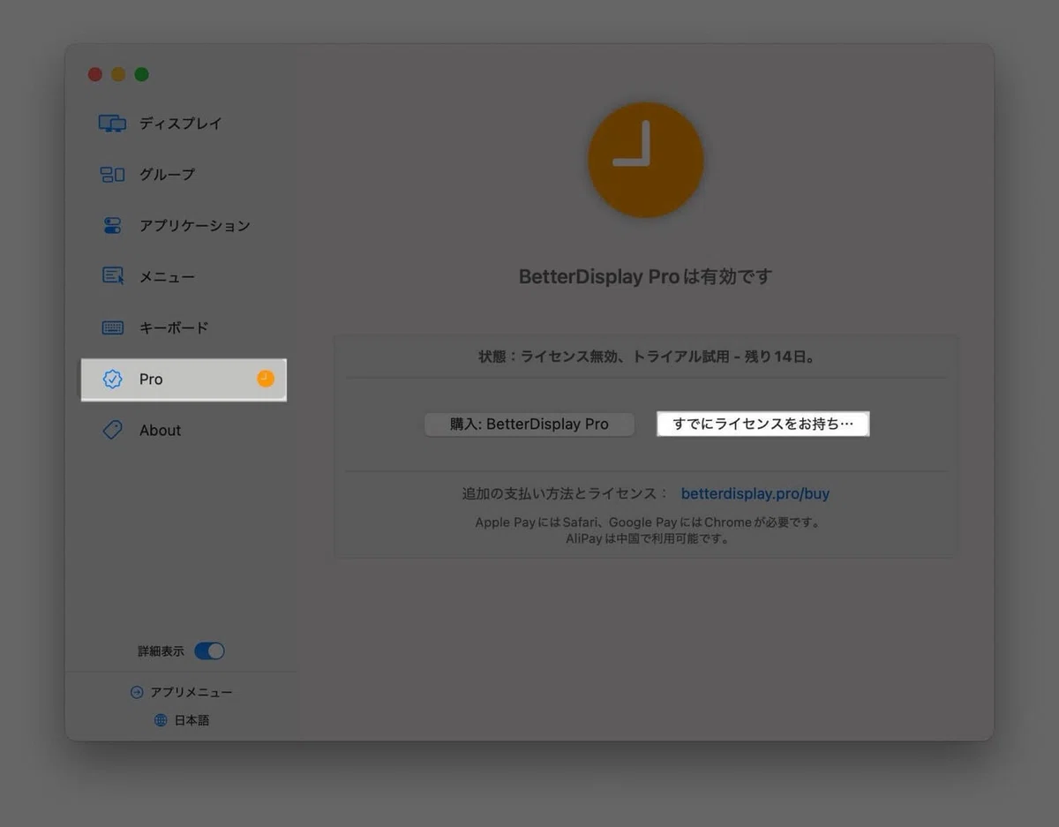Image resolution: width=1059 pixels, height=827 pixels.
Task: Click すでにライセンスをお持ち… button
Action: click(x=763, y=425)
